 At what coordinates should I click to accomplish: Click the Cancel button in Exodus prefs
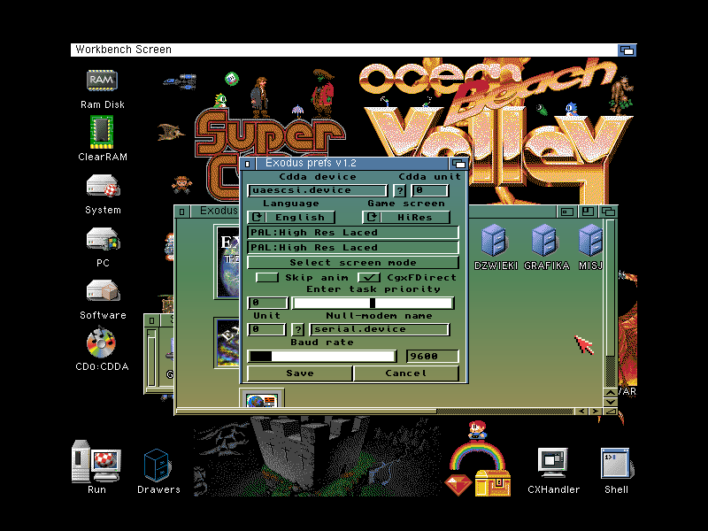click(406, 373)
